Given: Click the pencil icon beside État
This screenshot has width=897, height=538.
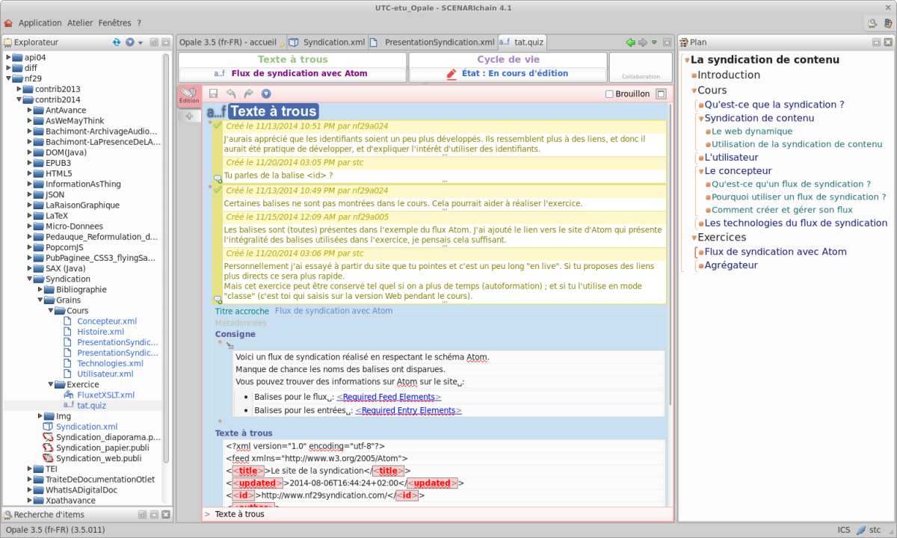Looking at the screenshot, I should tap(451, 74).
